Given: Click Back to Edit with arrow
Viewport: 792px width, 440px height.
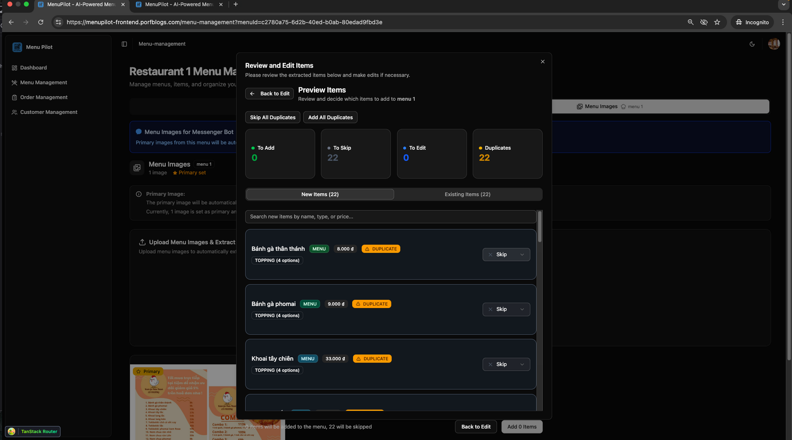Looking at the screenshot, I should pyautogui.click(x=269, y=94).
